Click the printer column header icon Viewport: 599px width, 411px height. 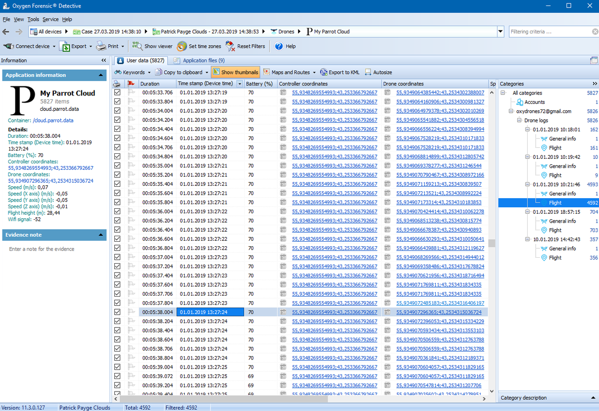coord(117,84)
